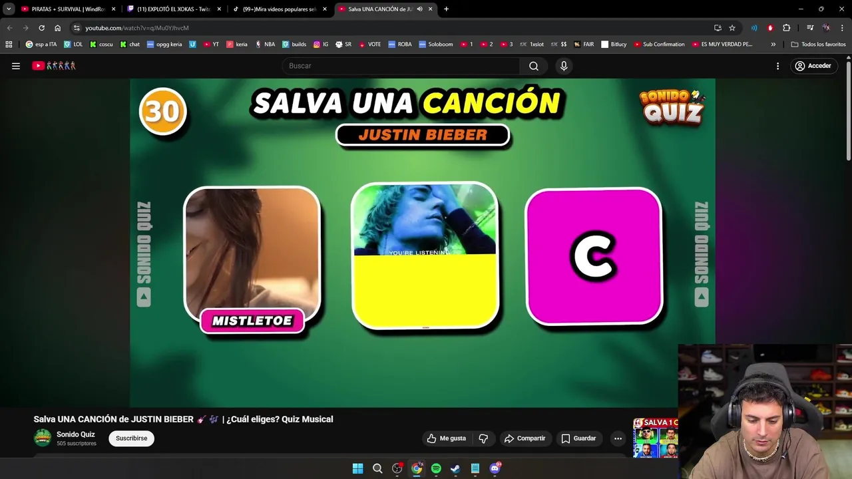This screenshot has height=479, width=852.
Task: Open the YT bookmark
Action: [211, 45]
